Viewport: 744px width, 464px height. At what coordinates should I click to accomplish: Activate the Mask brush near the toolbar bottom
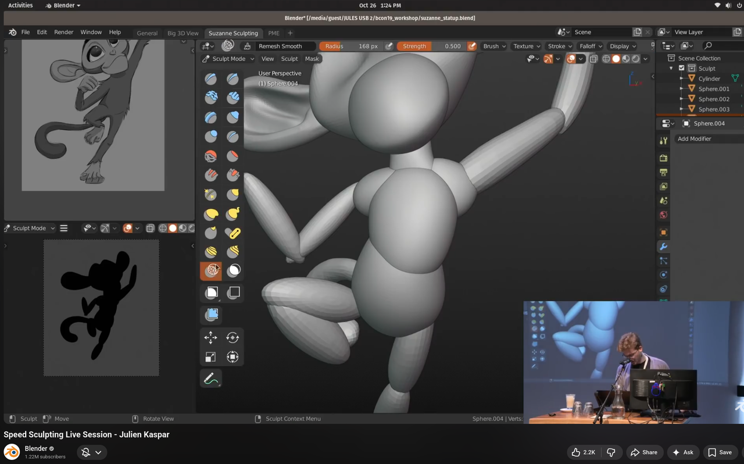(x=233, y=270)
